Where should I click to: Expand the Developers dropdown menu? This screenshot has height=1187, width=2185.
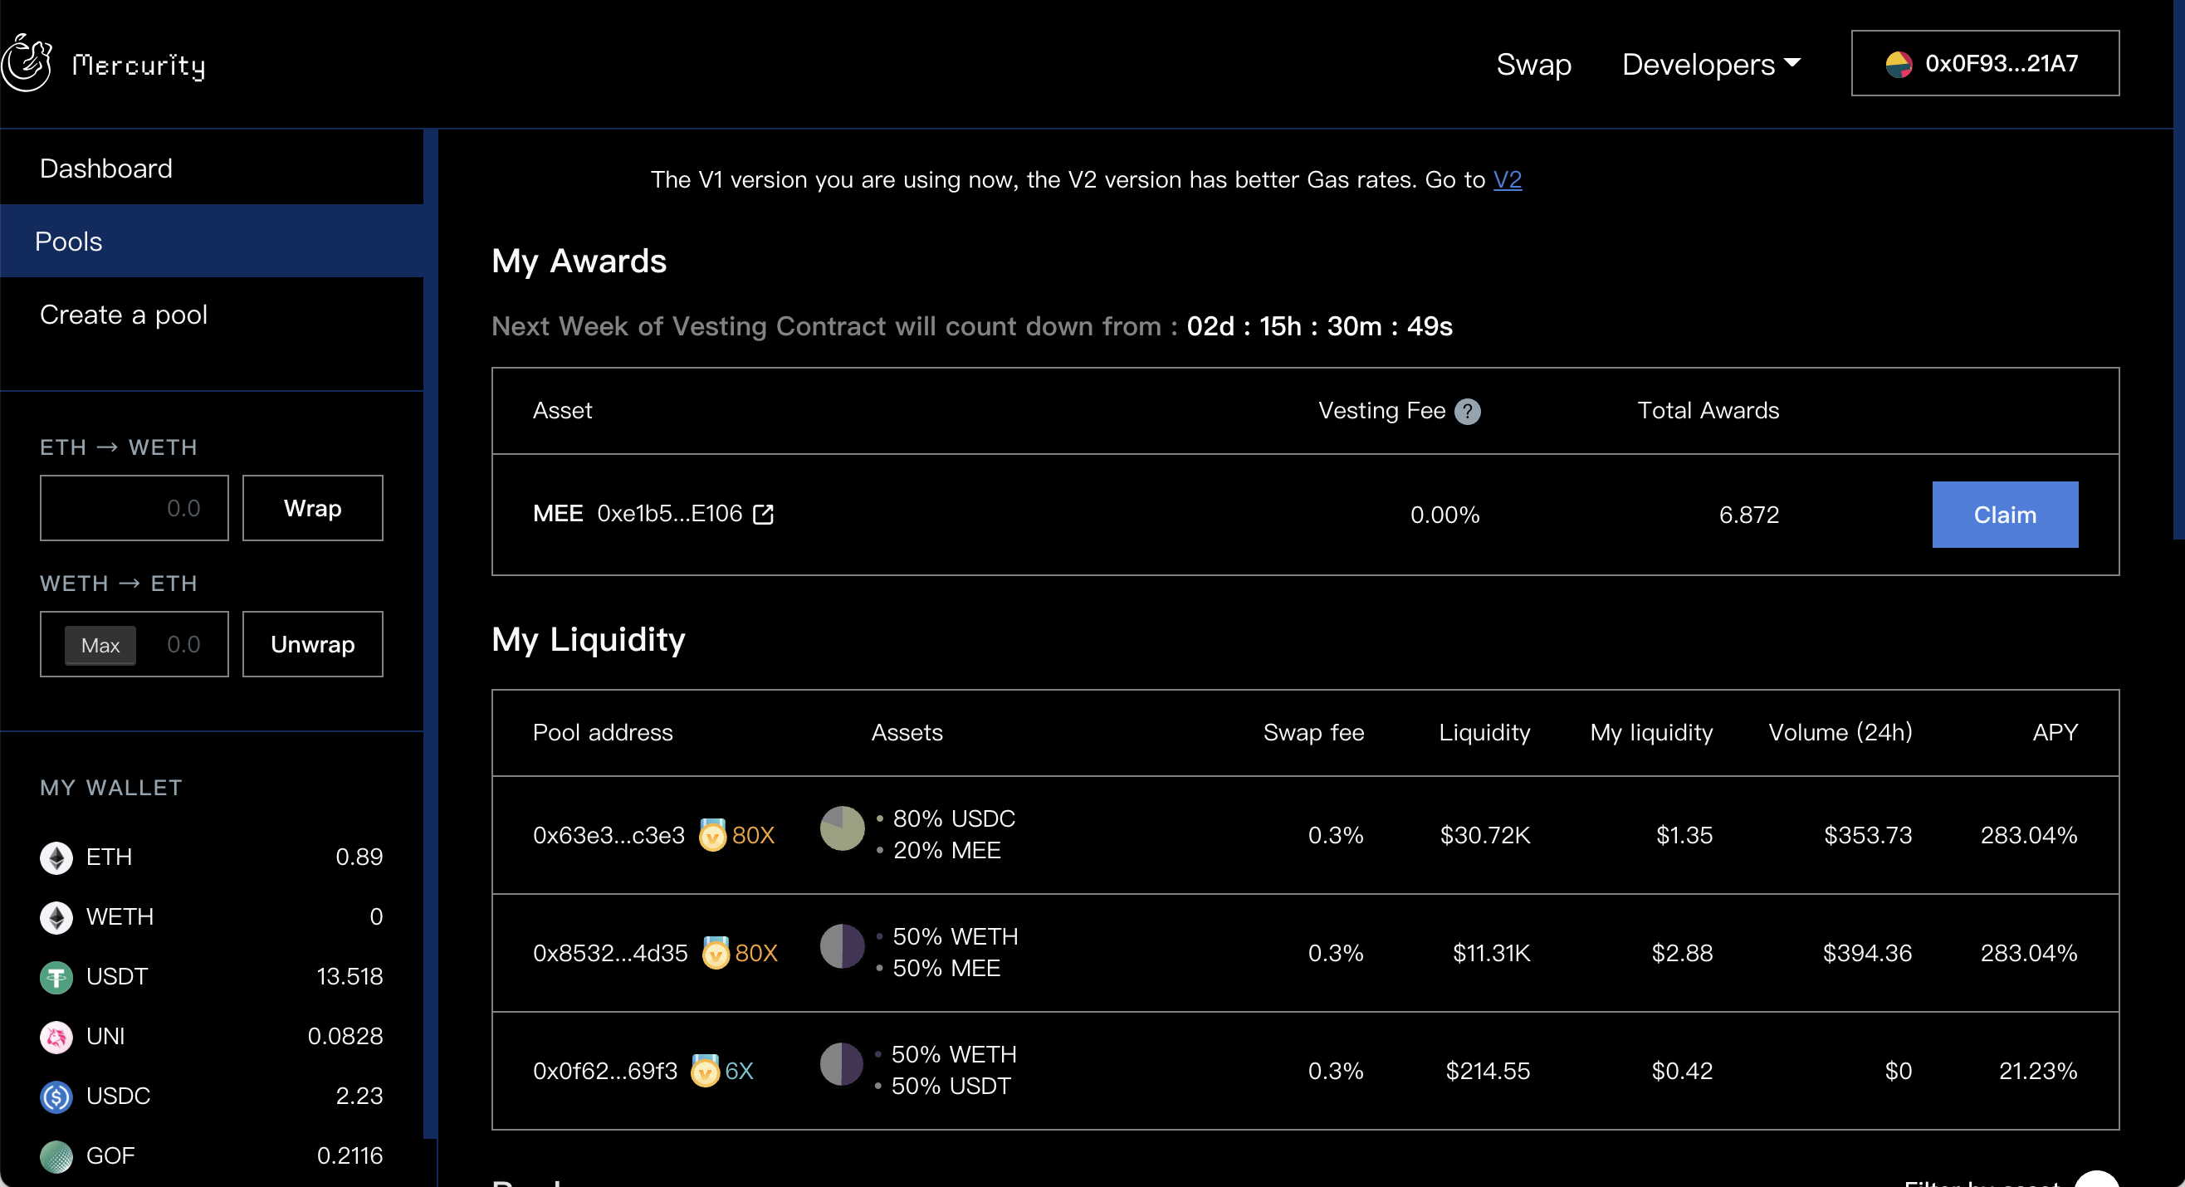click(x=1710, y=65)
